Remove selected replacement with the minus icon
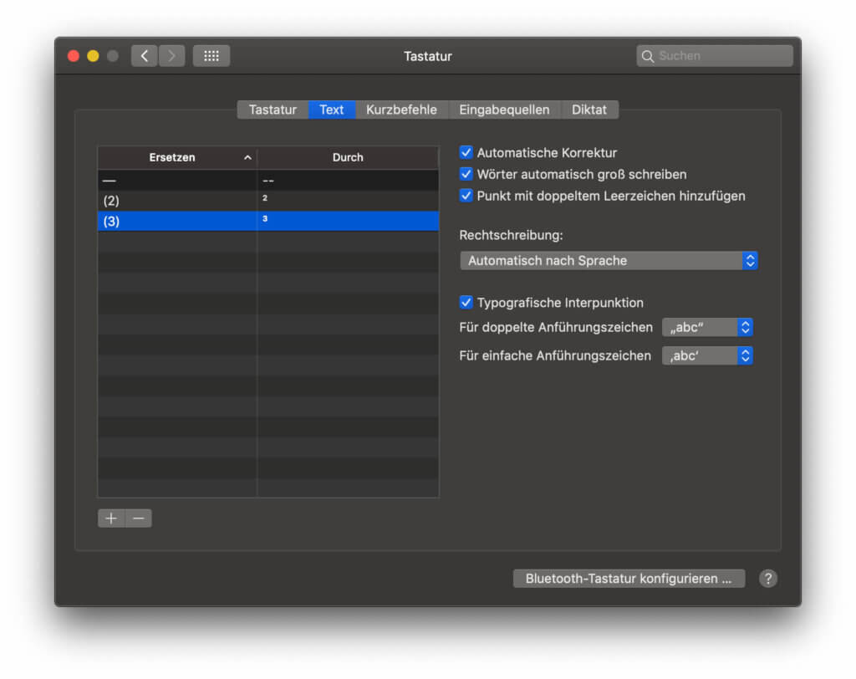This screenshot has width=856, height=679. 137,518
